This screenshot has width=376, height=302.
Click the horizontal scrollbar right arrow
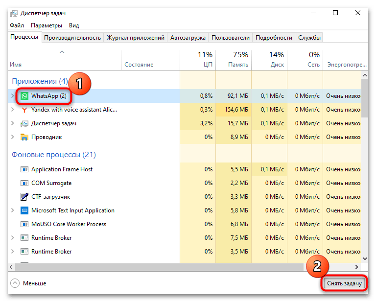[357, 267]
